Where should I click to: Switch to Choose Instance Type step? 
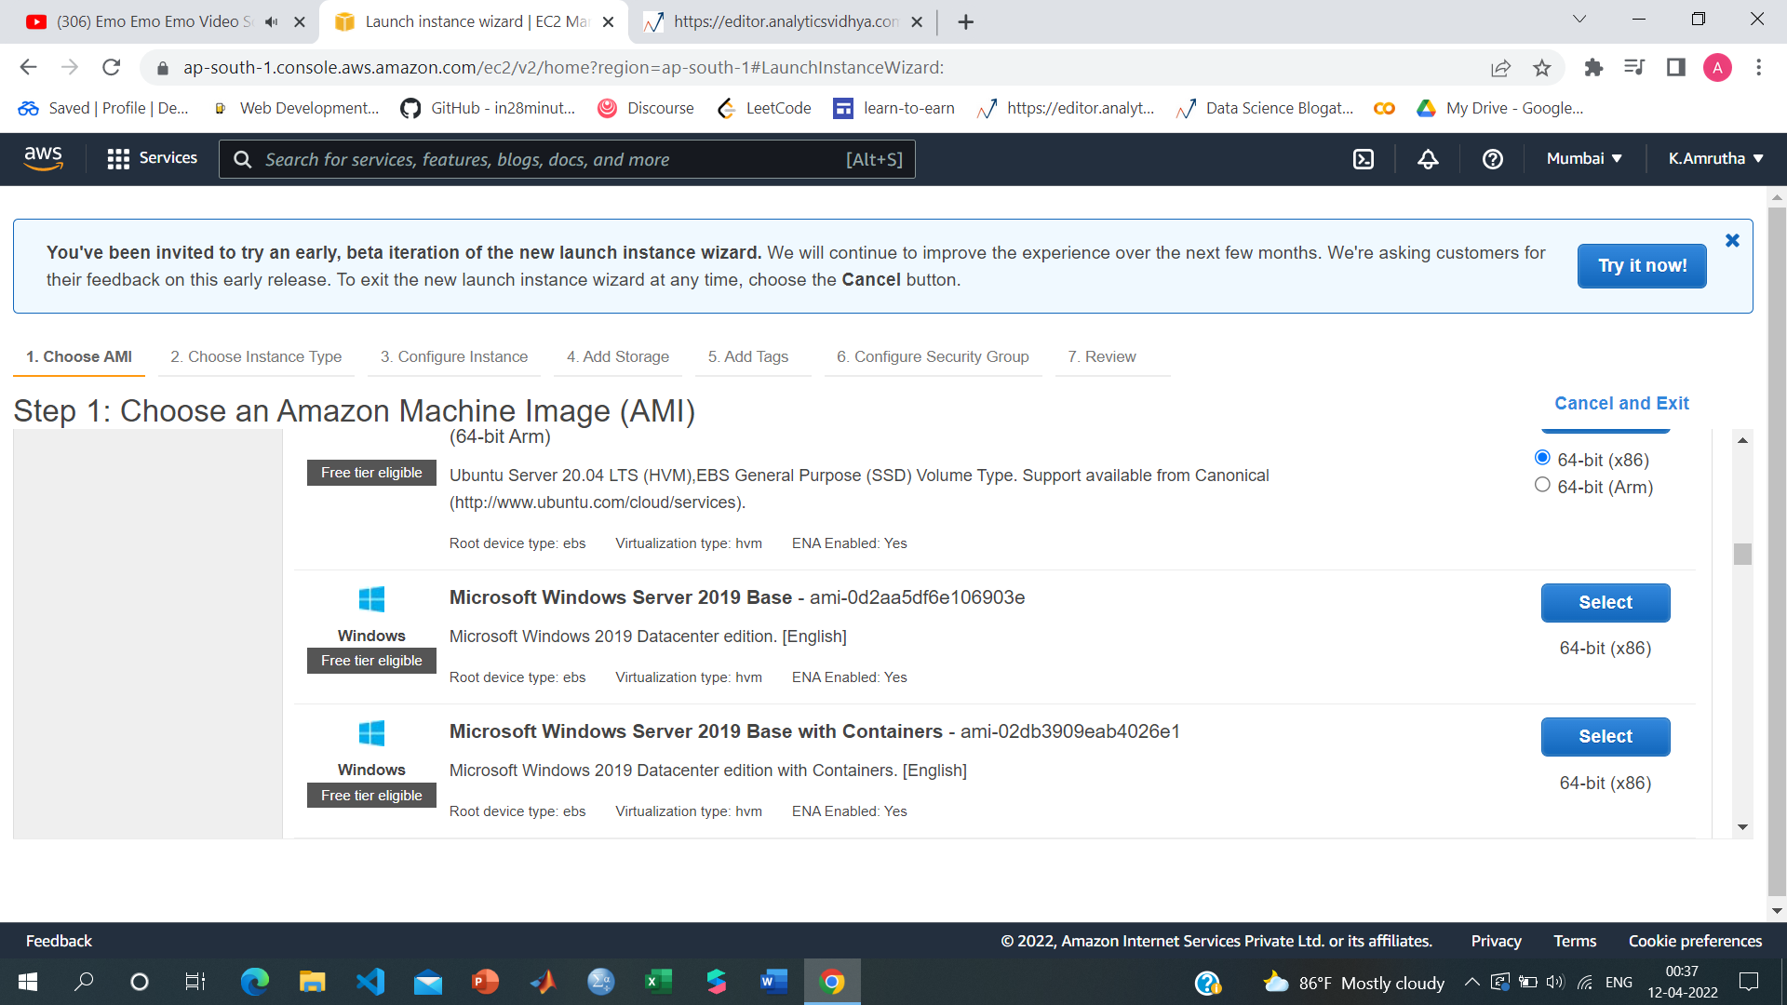[x=256, y=356]
